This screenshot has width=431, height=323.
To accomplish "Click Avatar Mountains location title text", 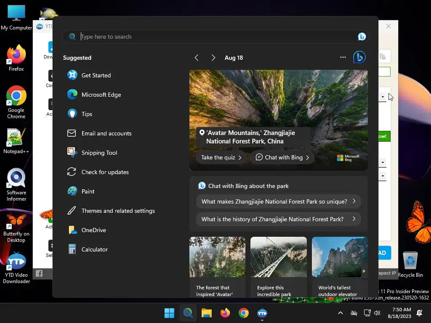I will [x=250, y=137].
